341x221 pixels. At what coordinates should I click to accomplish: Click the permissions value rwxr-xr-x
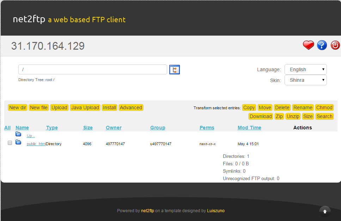[208, 144]
